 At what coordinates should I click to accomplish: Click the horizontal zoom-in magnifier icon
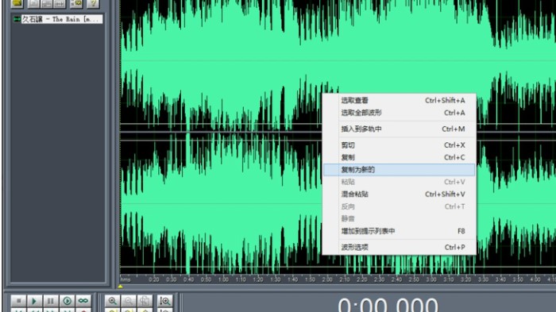tap(113, 301)
